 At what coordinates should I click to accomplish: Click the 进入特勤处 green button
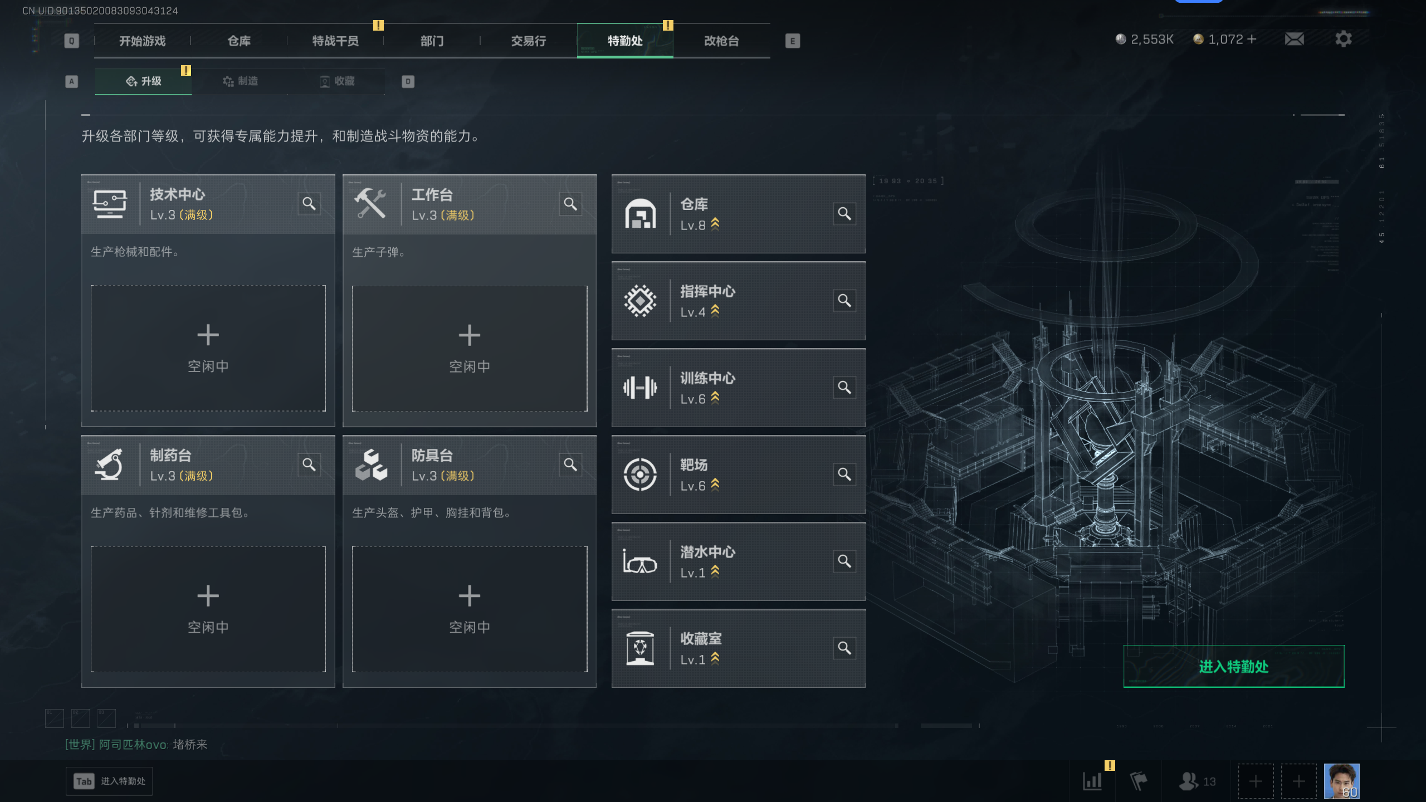pyautogui.click(x=1233, y=666)
